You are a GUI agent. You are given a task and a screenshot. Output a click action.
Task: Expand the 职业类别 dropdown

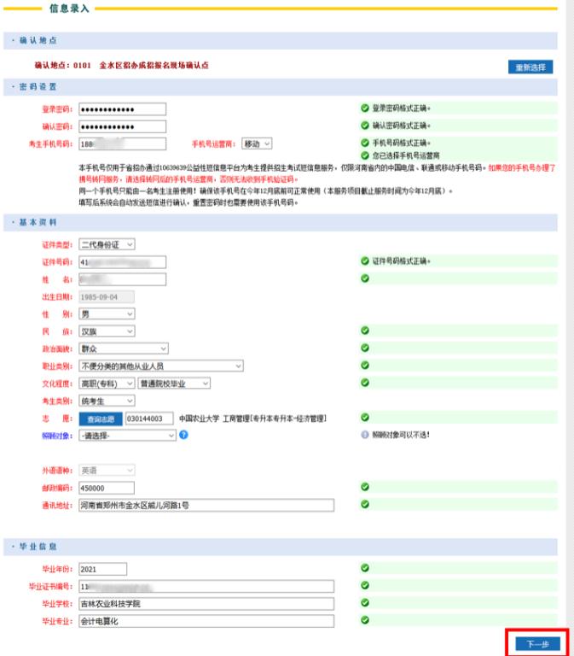161,366
